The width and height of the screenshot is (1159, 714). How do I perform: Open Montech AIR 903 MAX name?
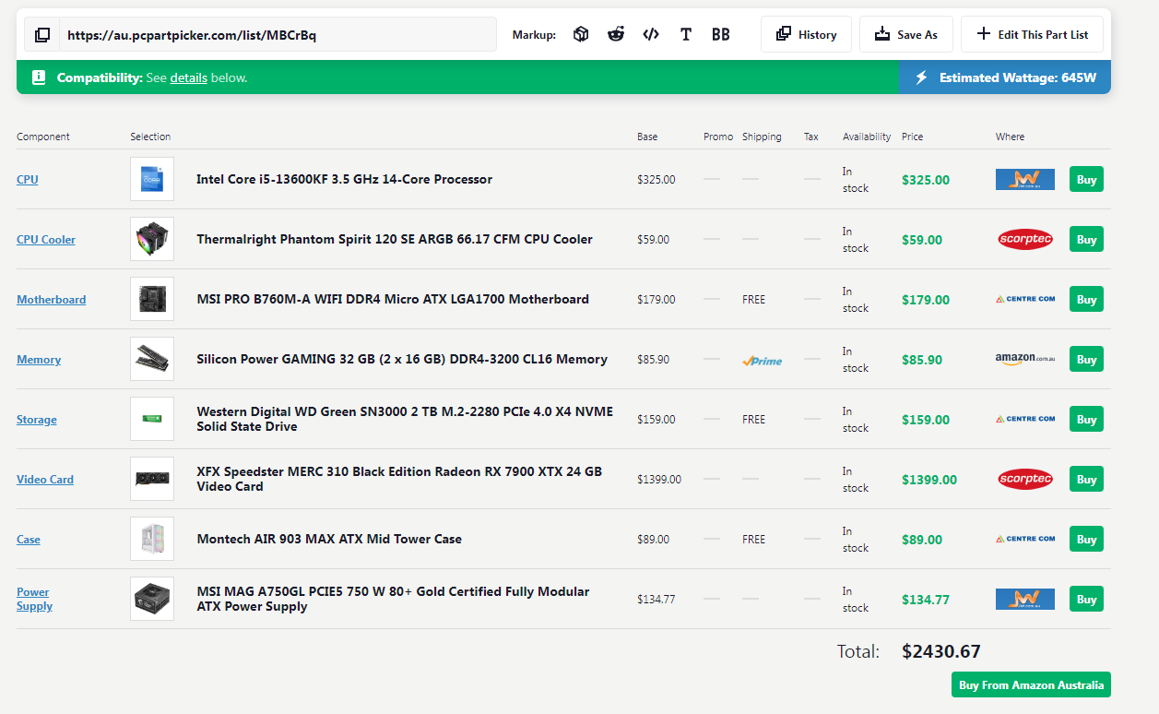pos(329,539)
